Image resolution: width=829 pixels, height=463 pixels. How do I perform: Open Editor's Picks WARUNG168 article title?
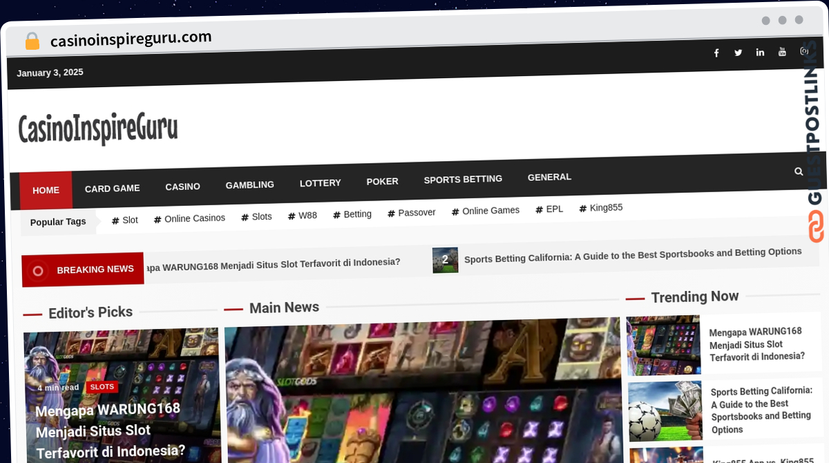pyautogui.click(x=111, y=431)
